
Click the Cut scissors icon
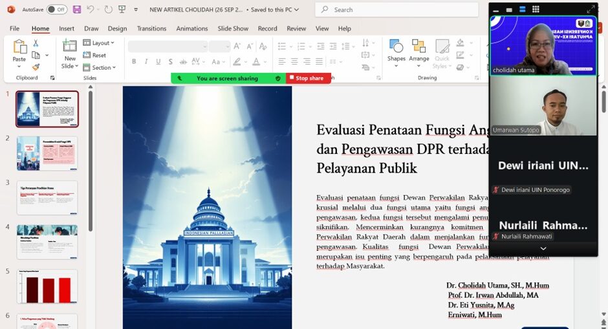pos(36,43)
